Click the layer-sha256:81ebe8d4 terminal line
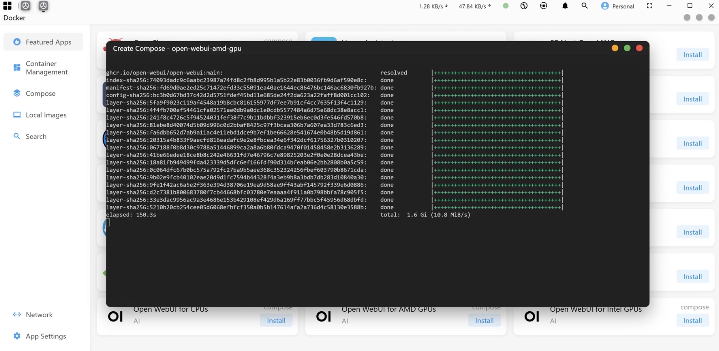 click(x=236, y=125)
